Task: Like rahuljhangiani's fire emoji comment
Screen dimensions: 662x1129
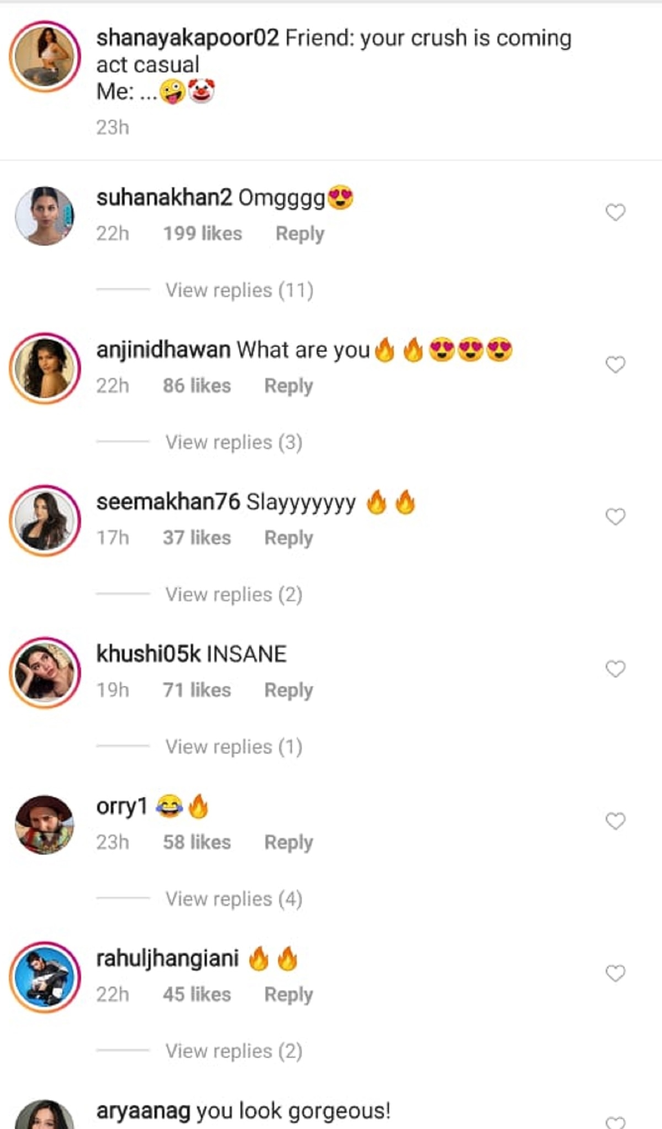Action: [615, 973]
